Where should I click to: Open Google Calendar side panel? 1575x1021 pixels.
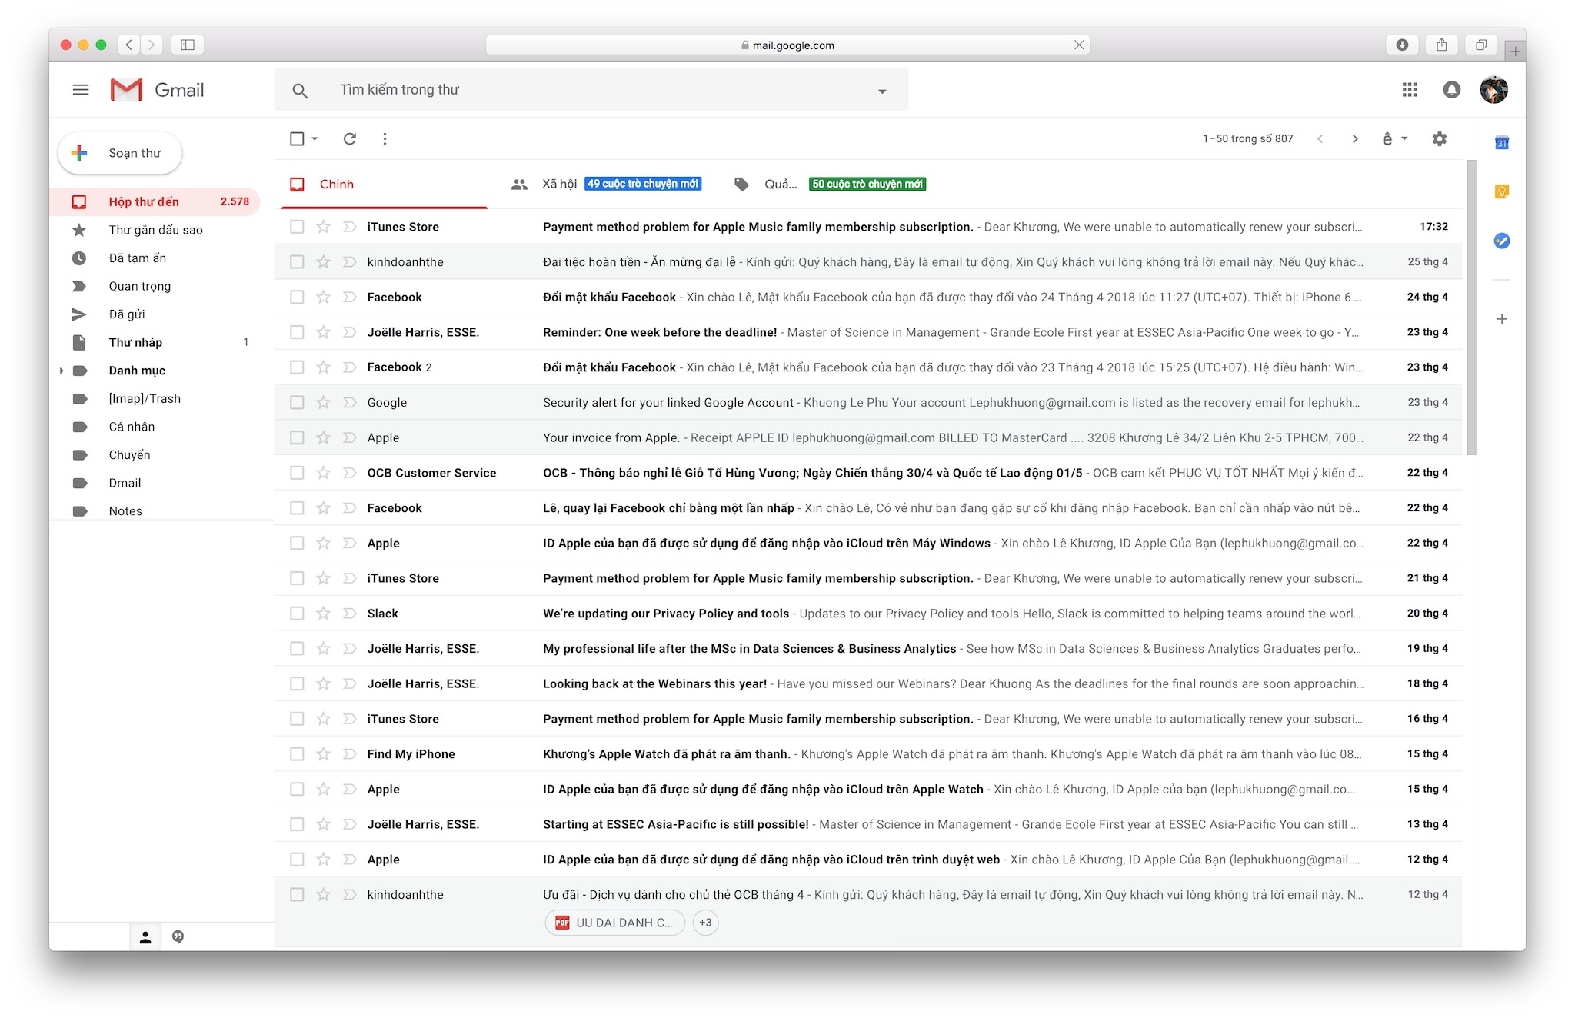1501,143
